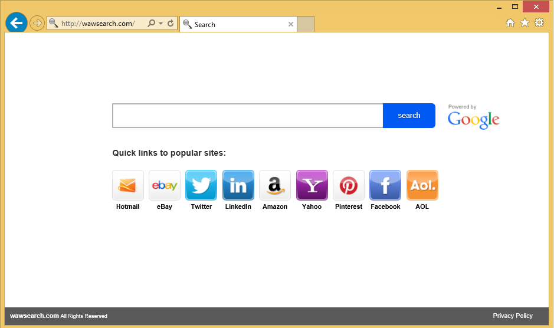Open a new blank tab
This screenshot has height=328, width=554.
click(305, 24)
